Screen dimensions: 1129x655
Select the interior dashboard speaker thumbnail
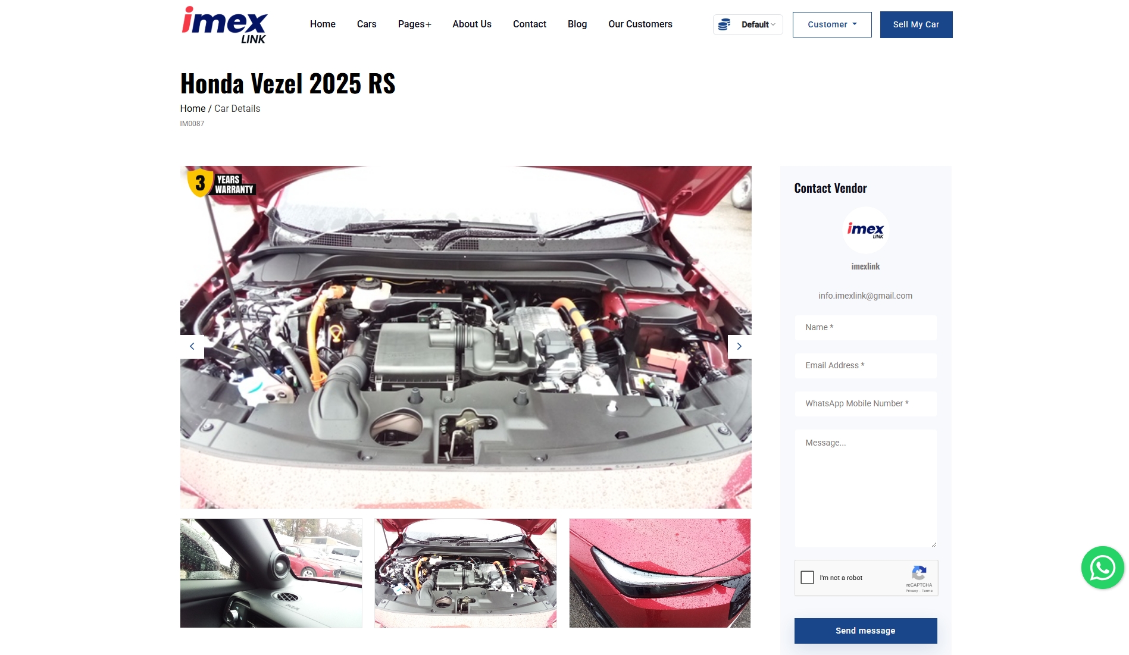click(271, 573)
